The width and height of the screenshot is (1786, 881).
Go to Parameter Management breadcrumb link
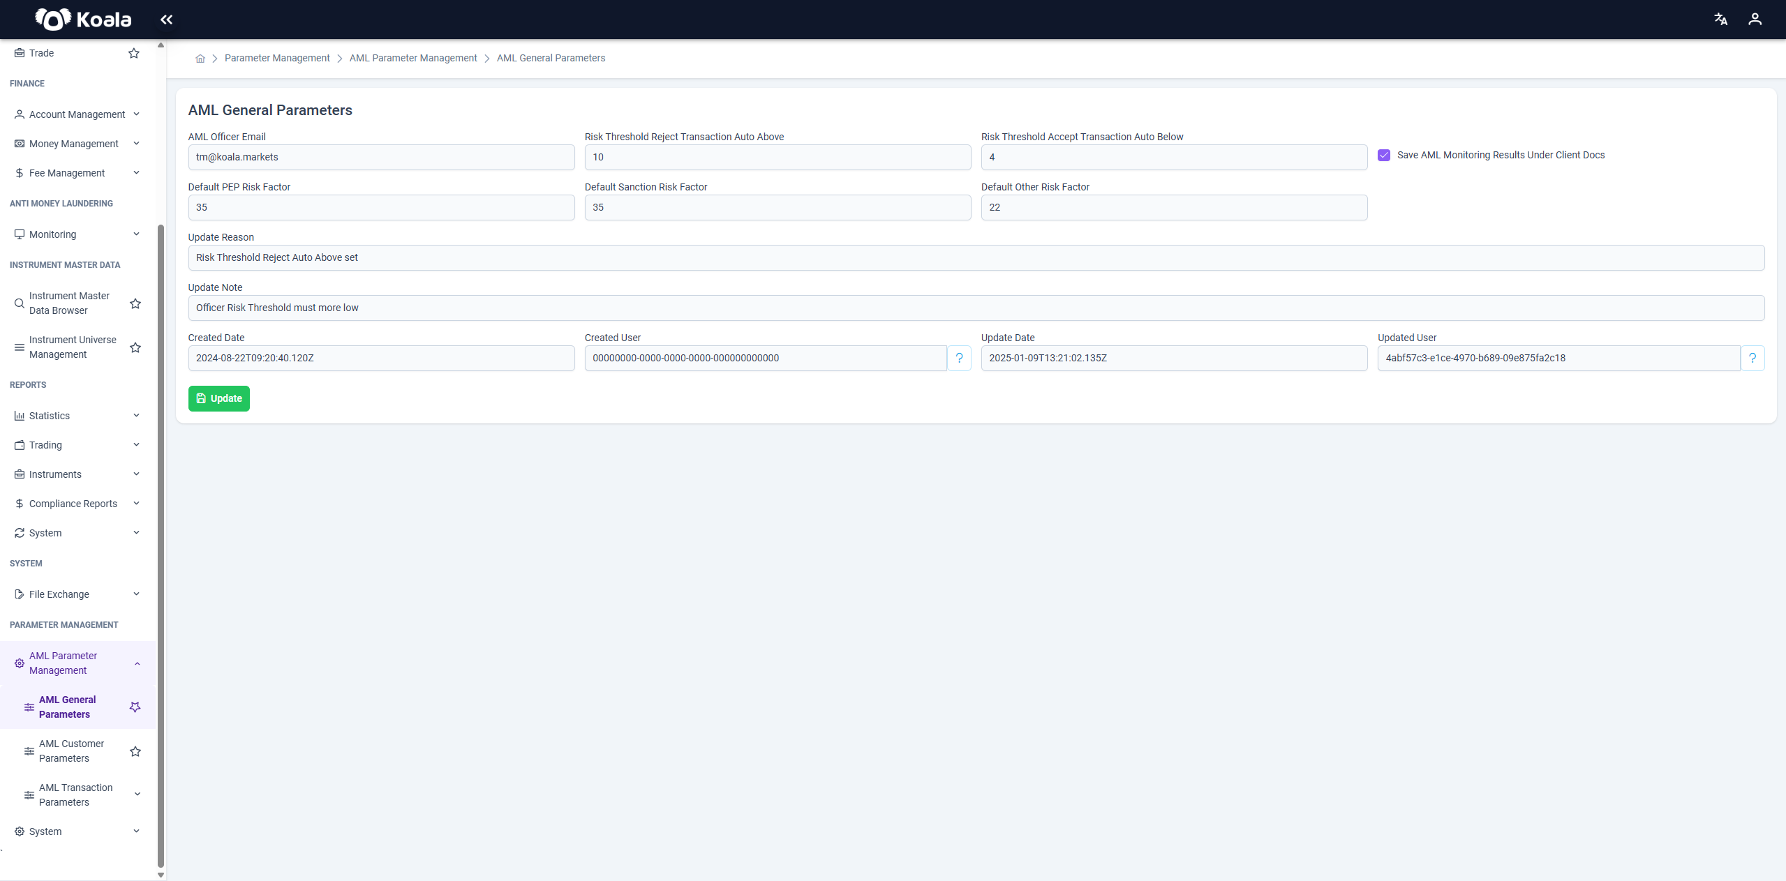tap(277, 58)
